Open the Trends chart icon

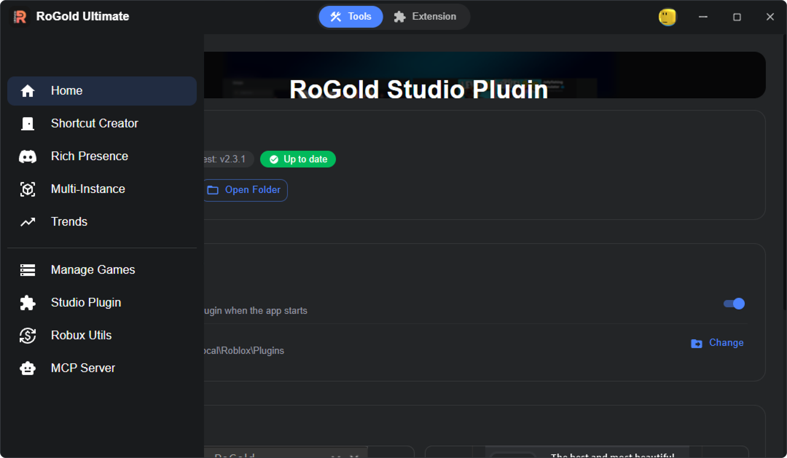pyautogui.click(x=28, y=222)
